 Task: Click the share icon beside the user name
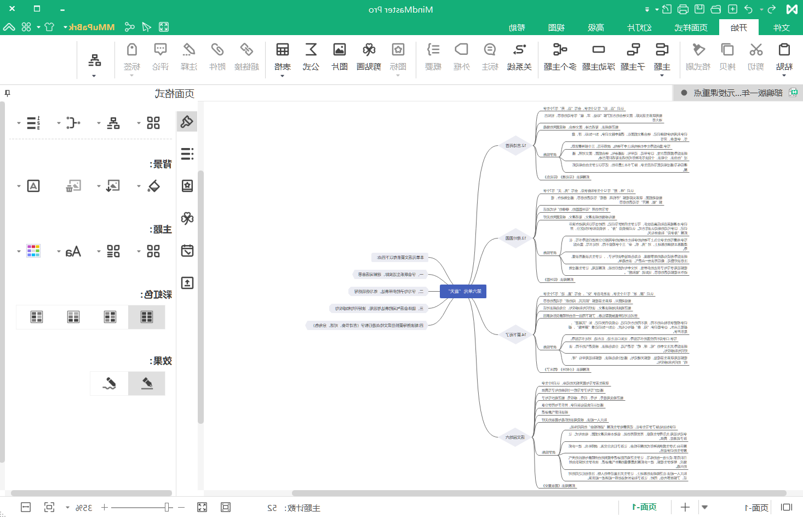(x=130, y=27)
